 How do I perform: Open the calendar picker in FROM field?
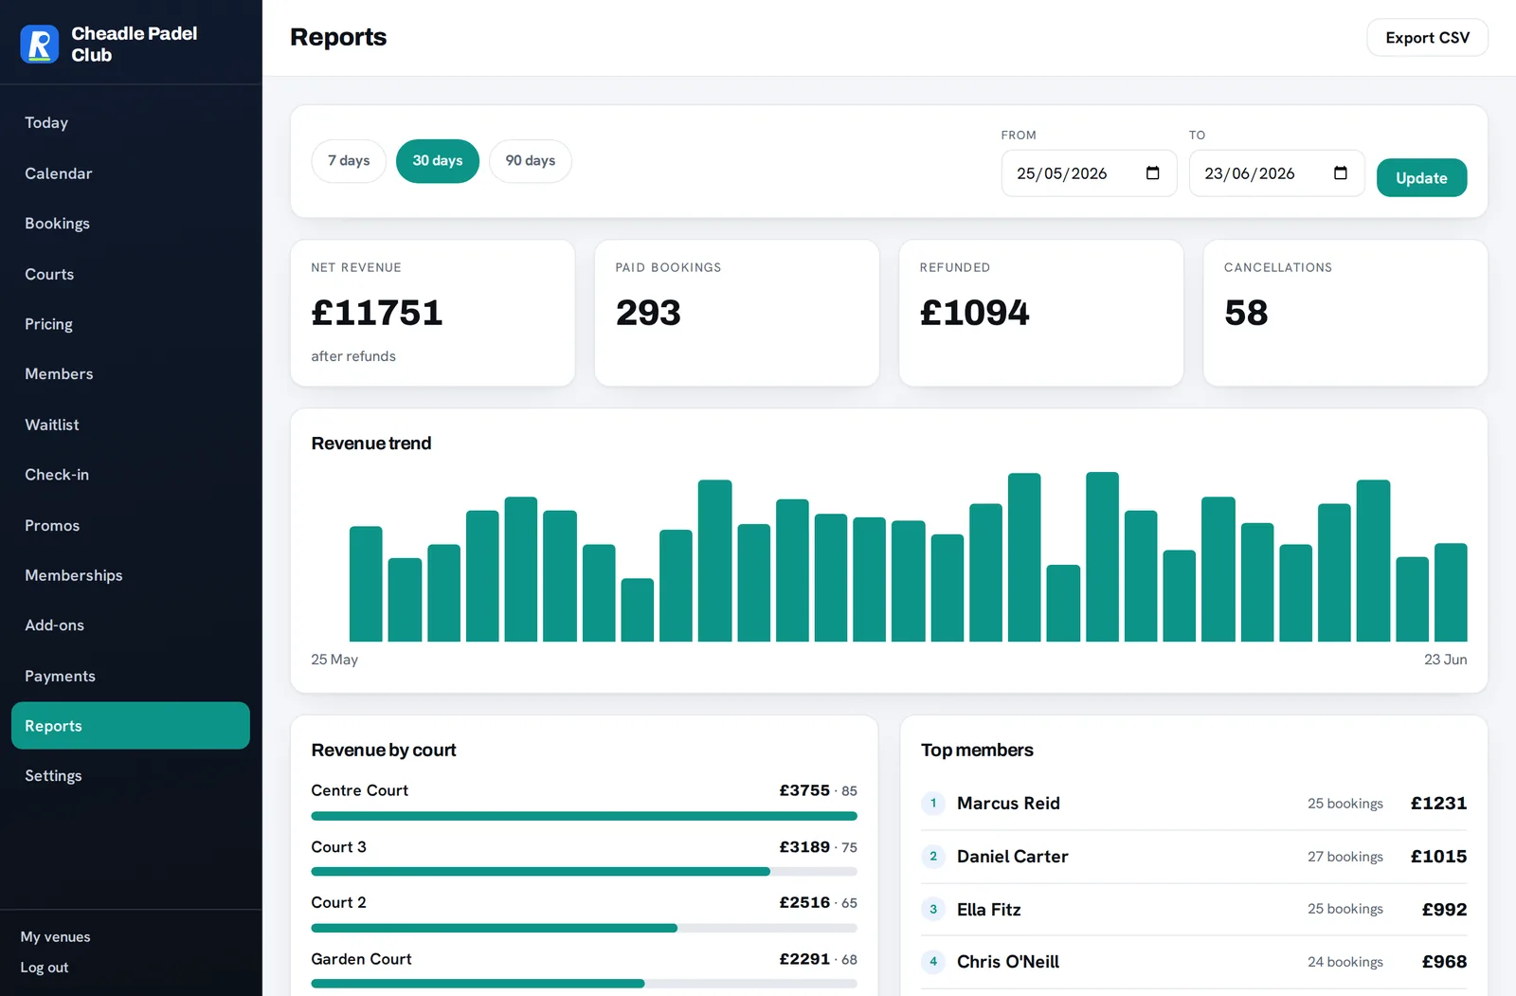pos(1152,173)
